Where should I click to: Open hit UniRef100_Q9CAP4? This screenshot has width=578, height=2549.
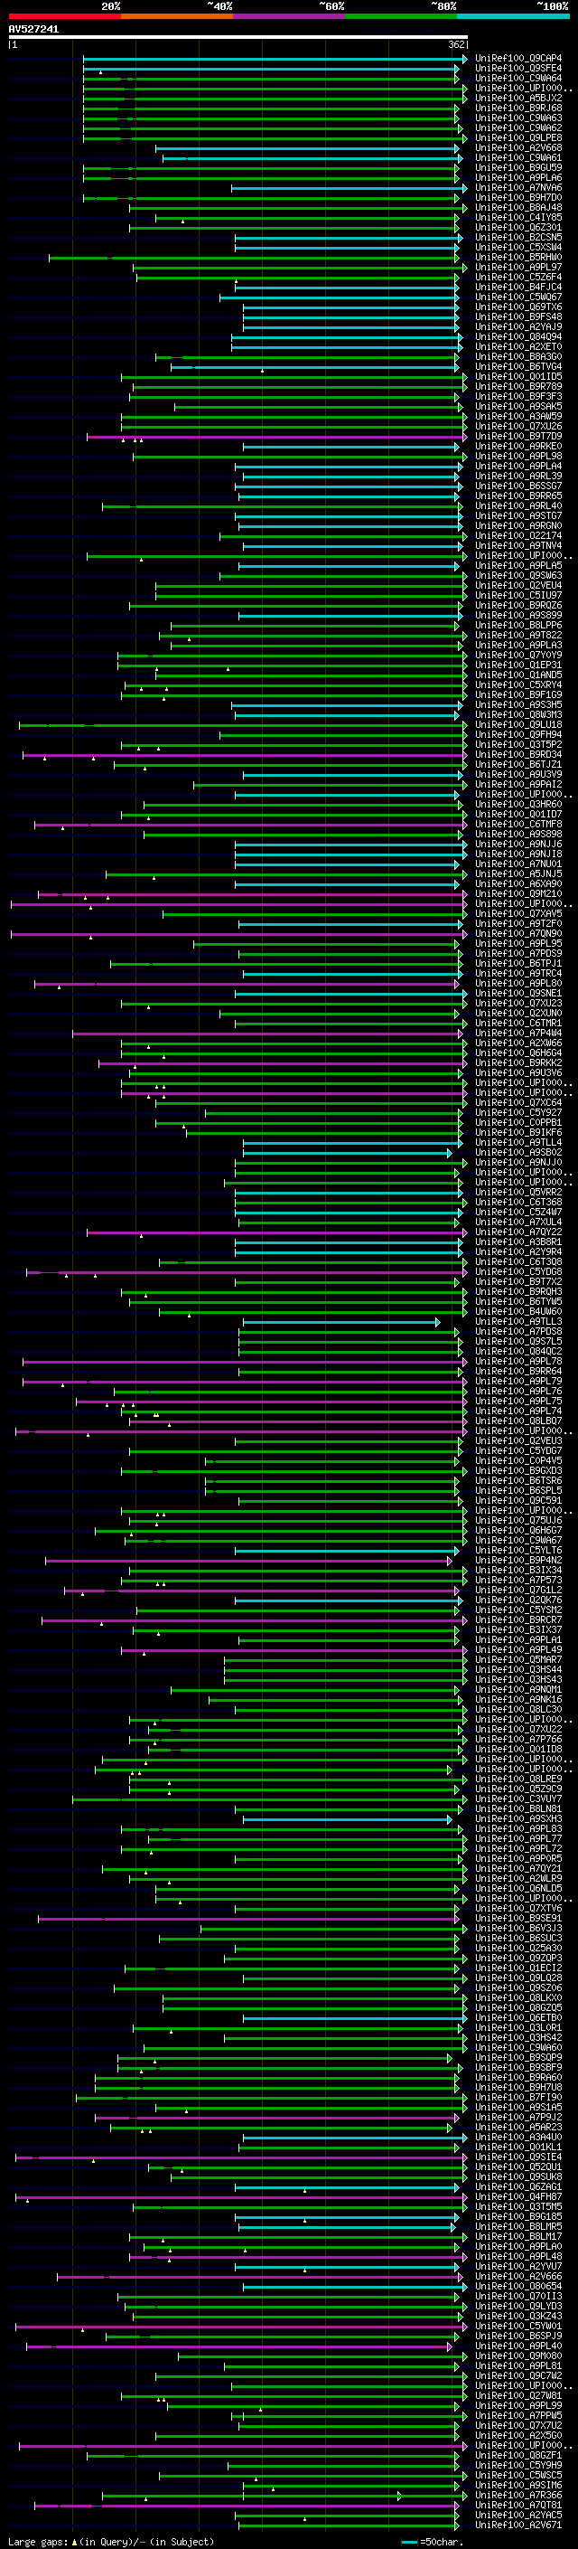518,59
